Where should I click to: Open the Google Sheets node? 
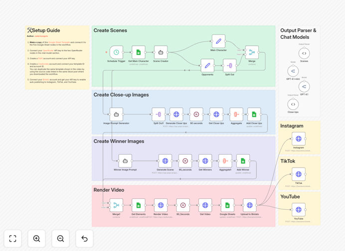[x=227, y=205]
